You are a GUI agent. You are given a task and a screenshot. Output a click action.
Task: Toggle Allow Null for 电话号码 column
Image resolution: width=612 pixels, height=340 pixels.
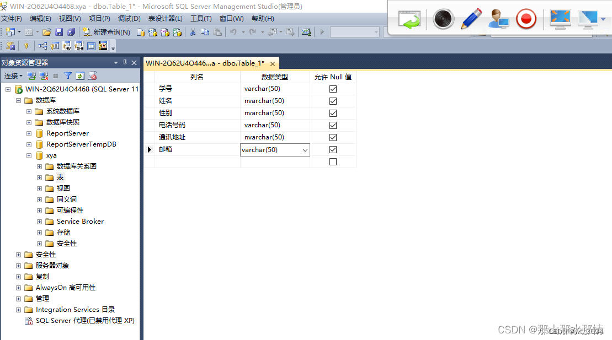tap(333, 125)
